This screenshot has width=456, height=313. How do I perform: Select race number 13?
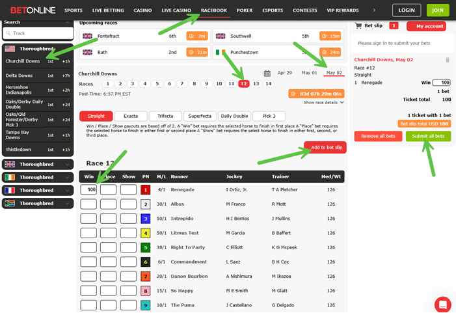(x=256, y=84)
